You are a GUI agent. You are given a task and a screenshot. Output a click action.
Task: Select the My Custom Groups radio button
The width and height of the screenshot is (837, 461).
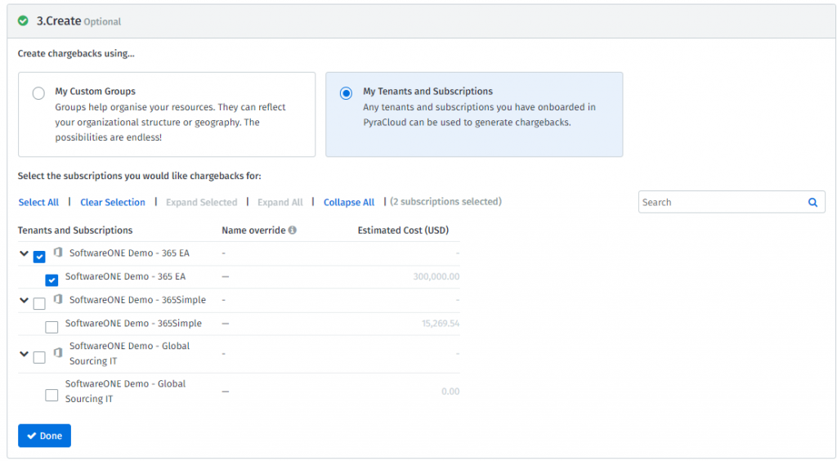click(38, 93)
